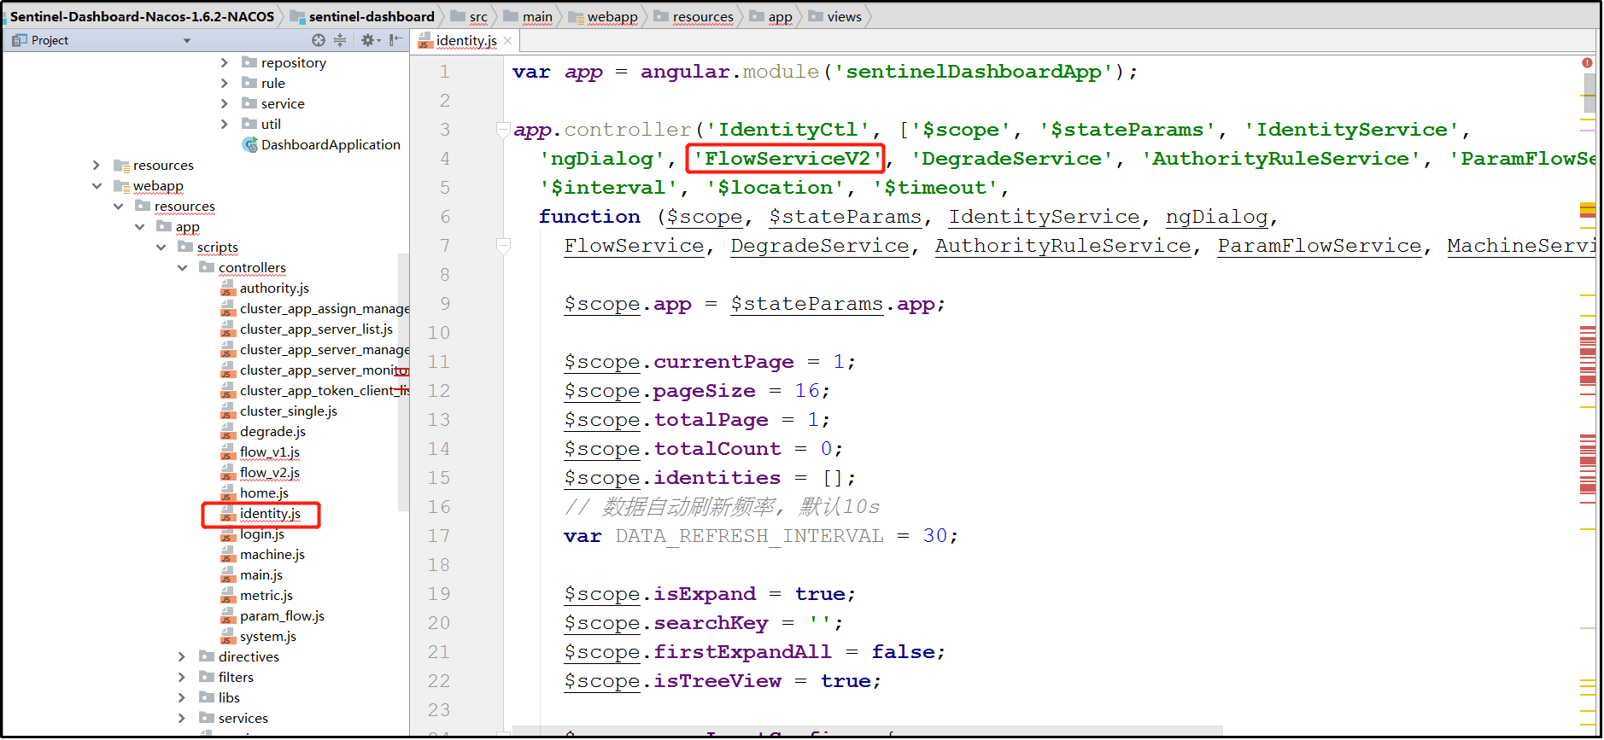Expand the libs folder

tap(181, 697)
